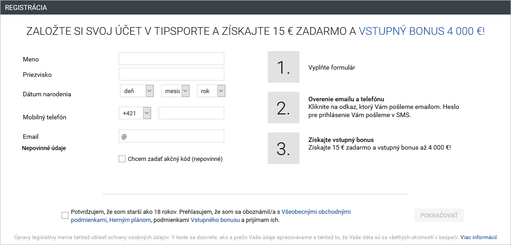The image size is (511, 245).
Task: Click the step 2 number tile
Action: (284, 108)
